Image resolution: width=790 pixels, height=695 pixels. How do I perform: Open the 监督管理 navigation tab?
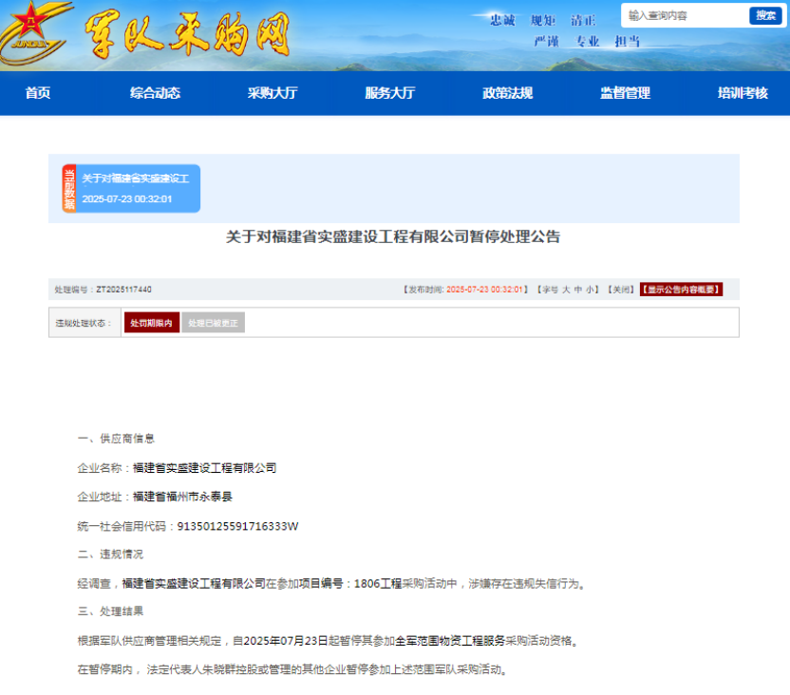point(625,93)
